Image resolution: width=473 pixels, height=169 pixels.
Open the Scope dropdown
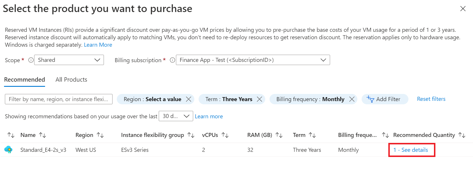(69, 60)
